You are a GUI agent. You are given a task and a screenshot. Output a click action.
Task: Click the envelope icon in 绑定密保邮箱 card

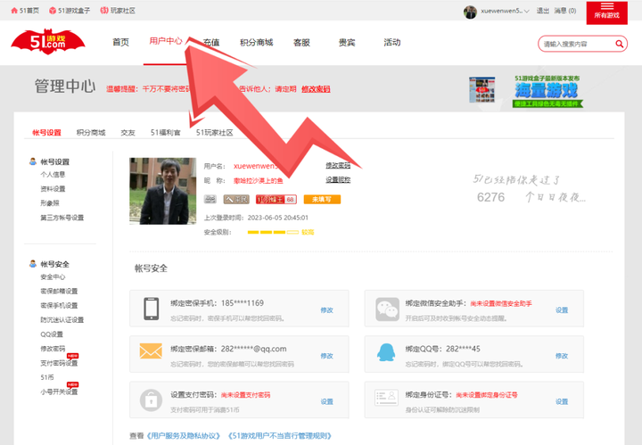pyautogui.click(x=151, y=351)
